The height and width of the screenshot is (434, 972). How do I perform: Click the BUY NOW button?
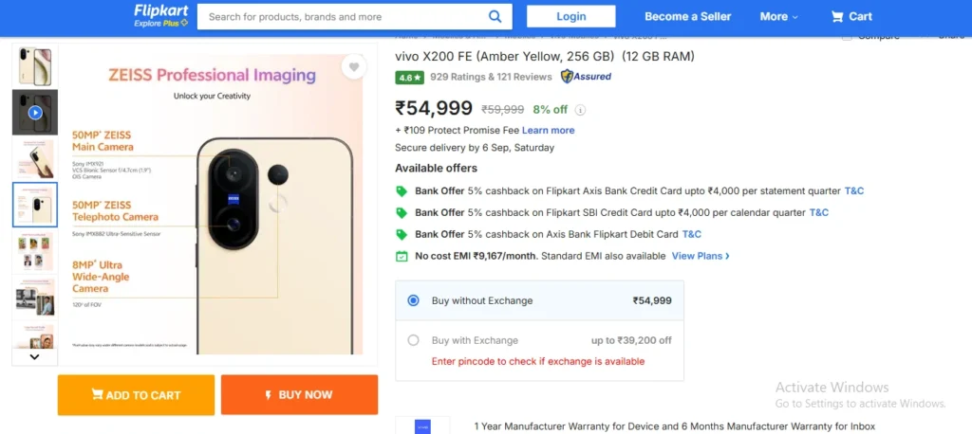coord(299,395)
